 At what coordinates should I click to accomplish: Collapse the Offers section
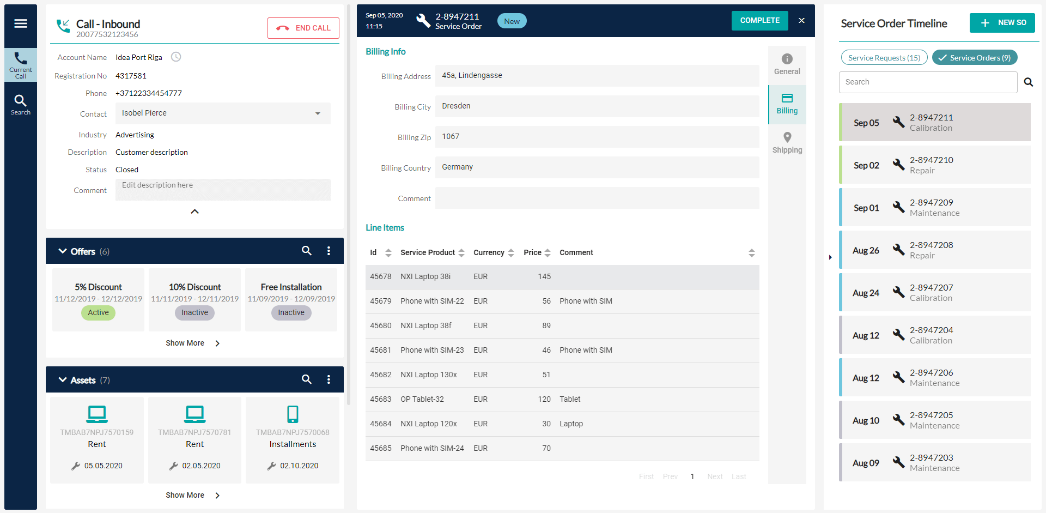pyautogui.click(x=62, y=251)
